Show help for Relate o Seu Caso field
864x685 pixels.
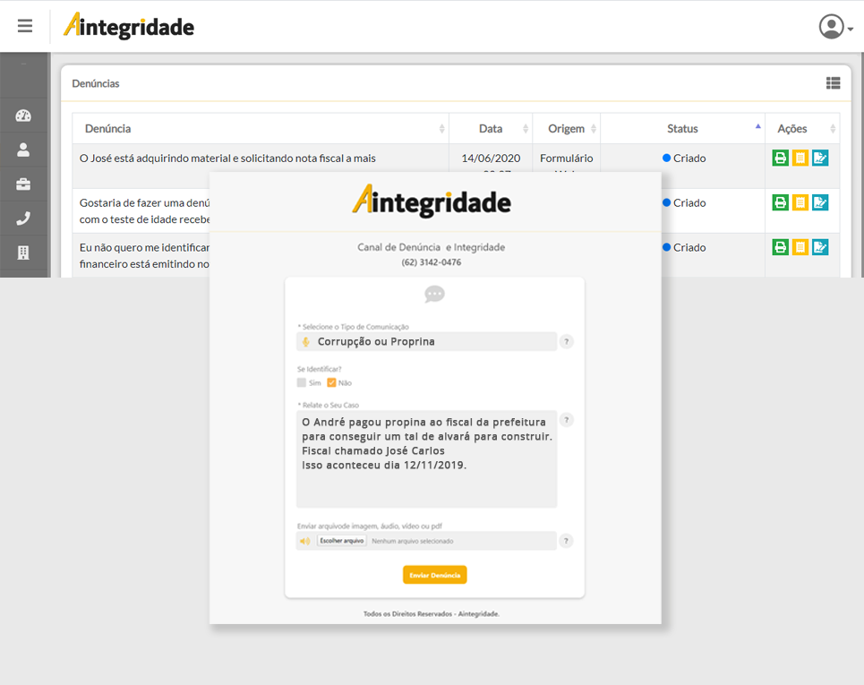(x=567, y=420)
